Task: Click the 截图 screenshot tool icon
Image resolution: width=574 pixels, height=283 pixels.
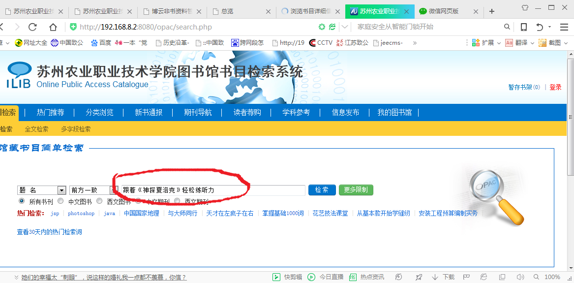Action: click(x=543, y=43)
